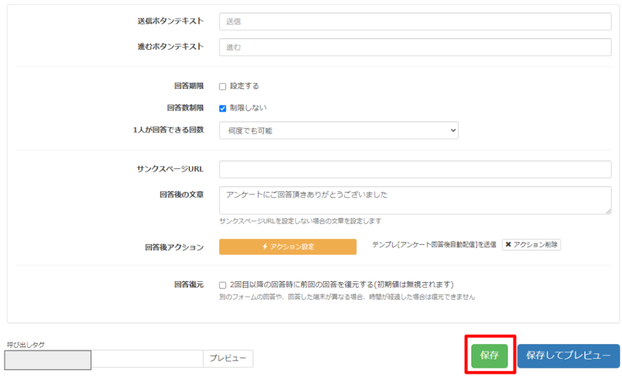This screenshot has width=622, height=383.
Task: Open the 1人が回答できる回数 dropdown
Action: tap(339, 130)
